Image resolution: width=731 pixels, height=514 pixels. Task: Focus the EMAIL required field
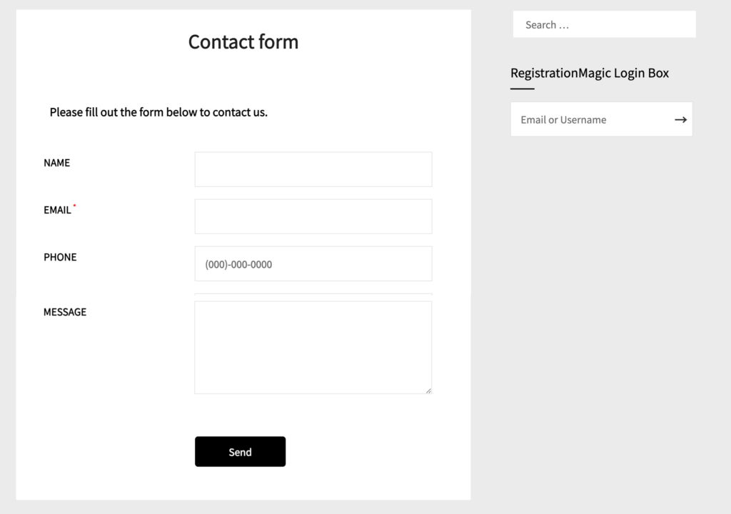pyautogui.click(x=313, y=216)
